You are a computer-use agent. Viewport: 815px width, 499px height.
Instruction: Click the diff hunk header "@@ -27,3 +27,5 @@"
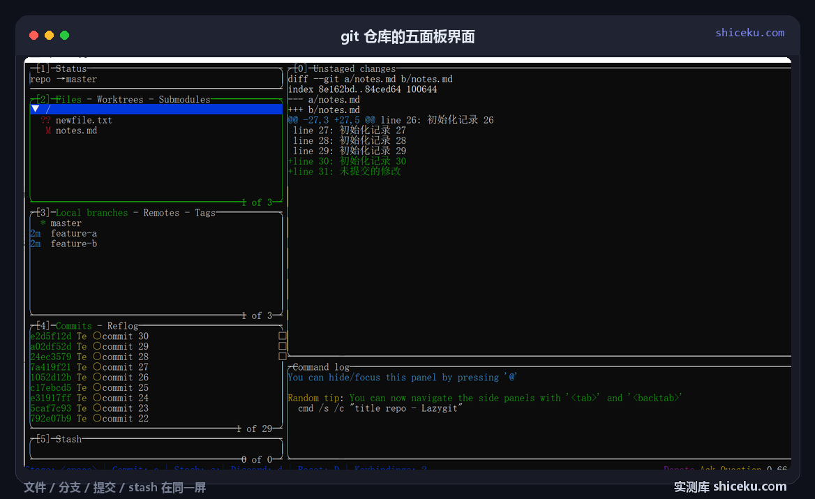[x=331, y=120]
